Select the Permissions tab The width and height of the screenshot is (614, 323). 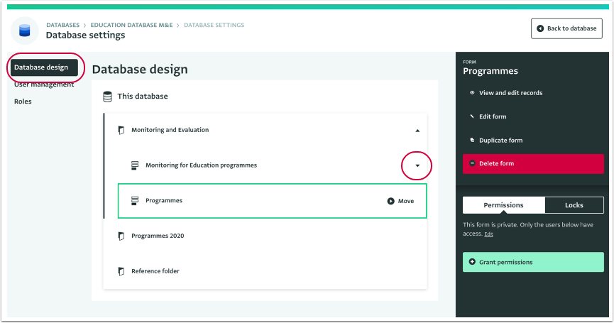coord(503,205)
